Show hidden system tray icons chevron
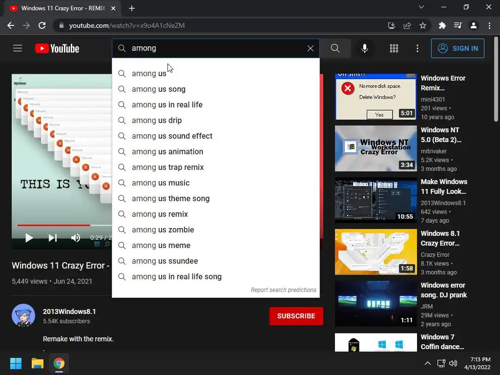Screen dimensions: 500x375 [x=428, y=363]
